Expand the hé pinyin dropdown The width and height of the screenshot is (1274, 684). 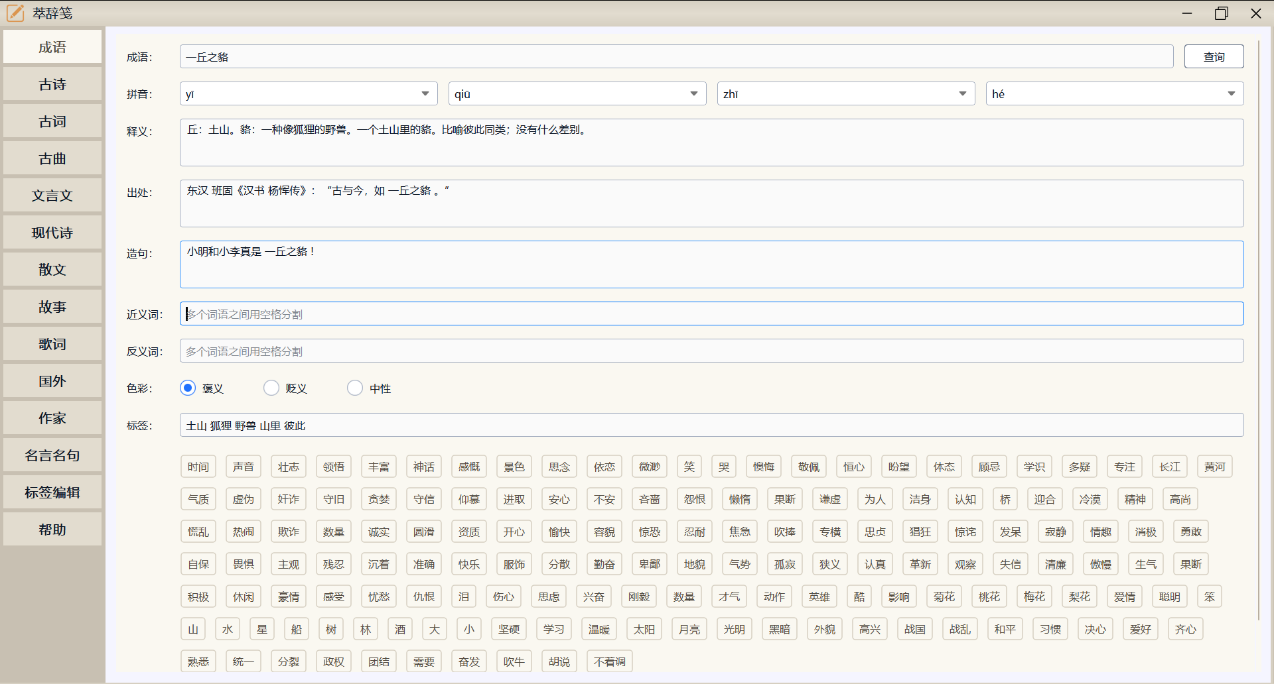(1115, 93)
